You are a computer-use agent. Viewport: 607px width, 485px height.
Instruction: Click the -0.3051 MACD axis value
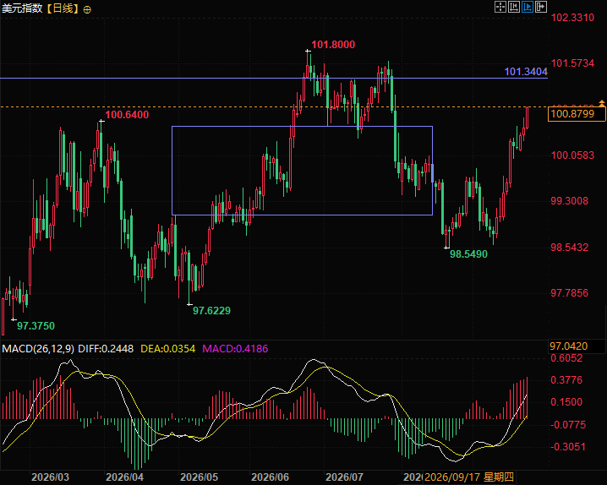[568, 447]
